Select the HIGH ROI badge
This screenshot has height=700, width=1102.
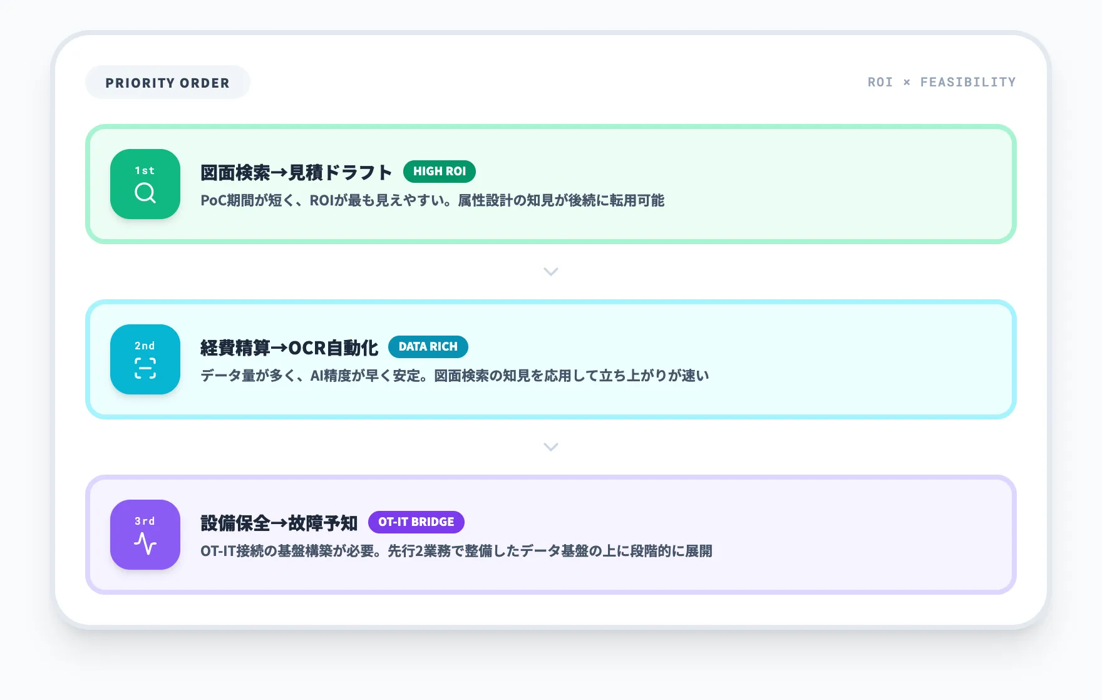(x=440, y=171)
